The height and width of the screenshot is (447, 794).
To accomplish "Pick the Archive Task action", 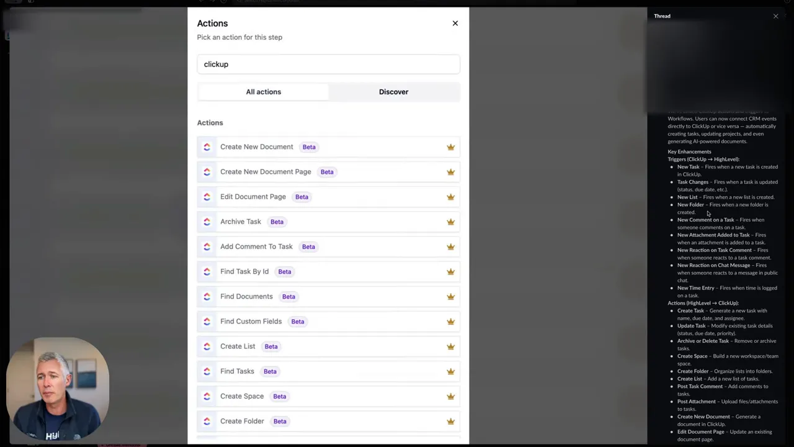I will tap(328, 222).
